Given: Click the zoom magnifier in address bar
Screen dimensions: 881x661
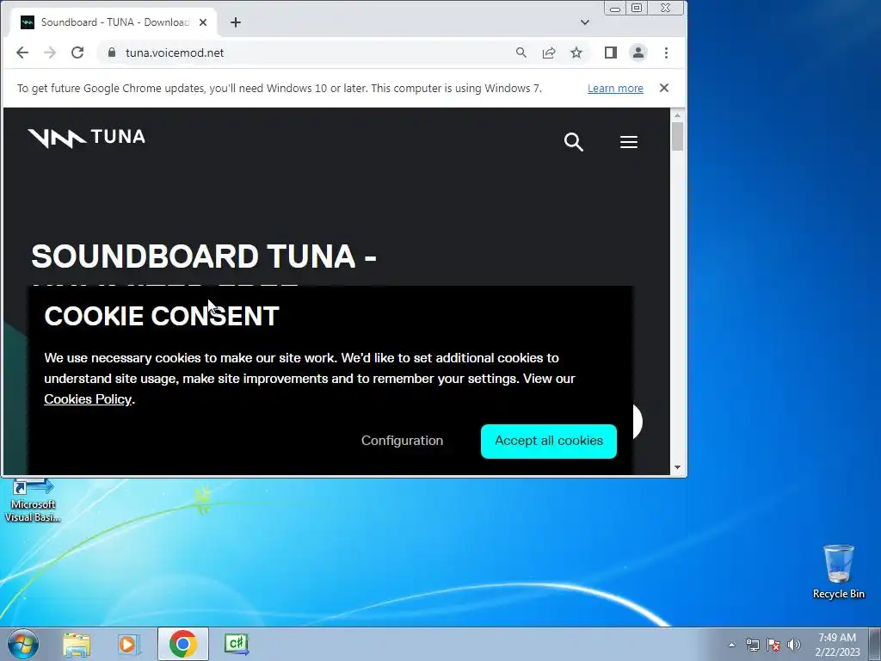Looking at the screenshot, I should point(521,53).
